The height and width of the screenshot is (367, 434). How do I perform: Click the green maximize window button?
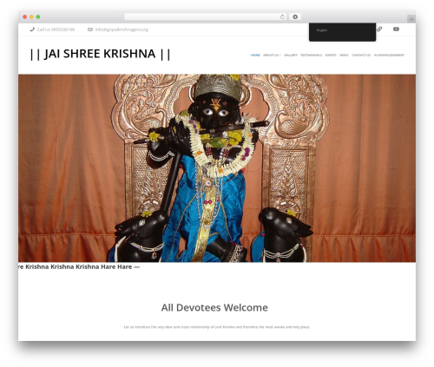pyautogui.click(x=38, y=17)
